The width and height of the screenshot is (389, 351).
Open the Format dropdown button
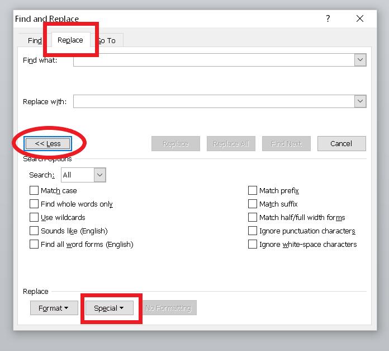click(x=54, y=308)
